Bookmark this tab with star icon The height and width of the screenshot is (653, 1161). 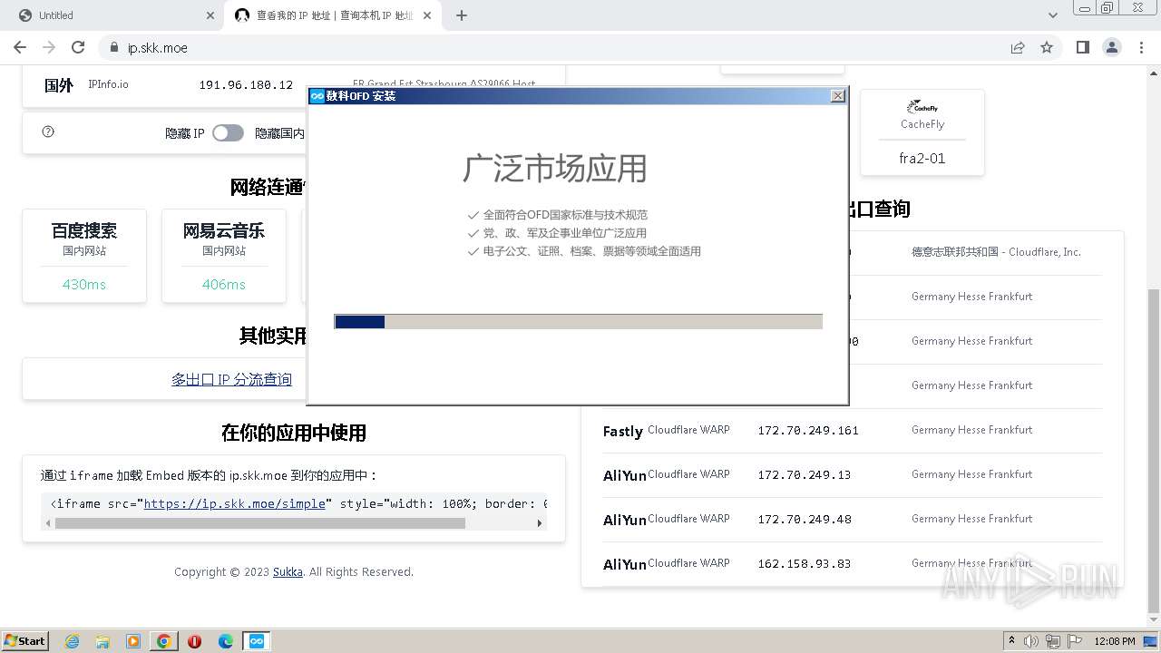pyautogui.click(x=1047, y=47)
